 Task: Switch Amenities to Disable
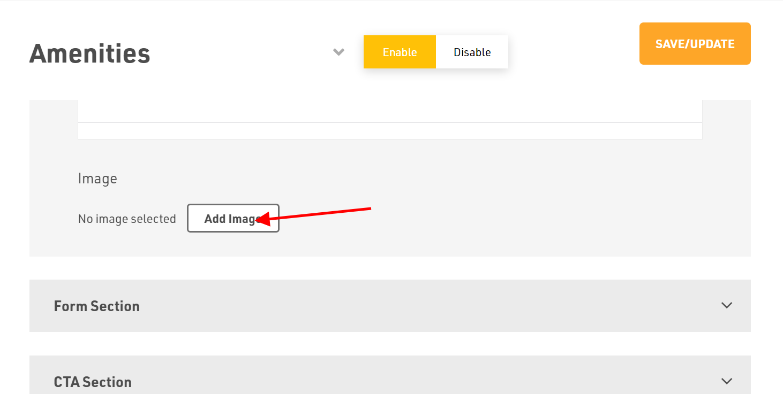point(472,52)
